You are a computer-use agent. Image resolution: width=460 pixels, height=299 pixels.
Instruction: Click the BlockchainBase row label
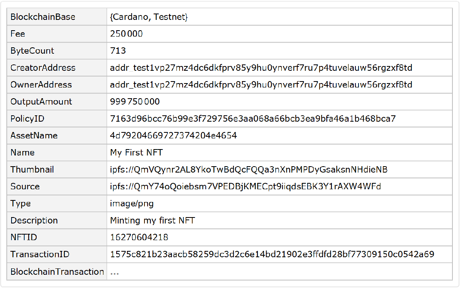click(x=43, y=17)
